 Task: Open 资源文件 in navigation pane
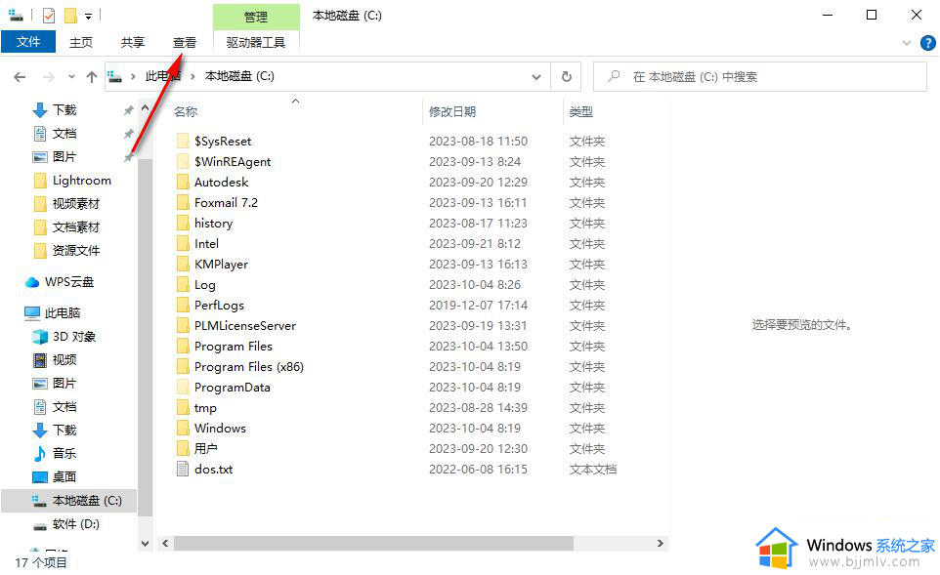[x=75, y=250]
